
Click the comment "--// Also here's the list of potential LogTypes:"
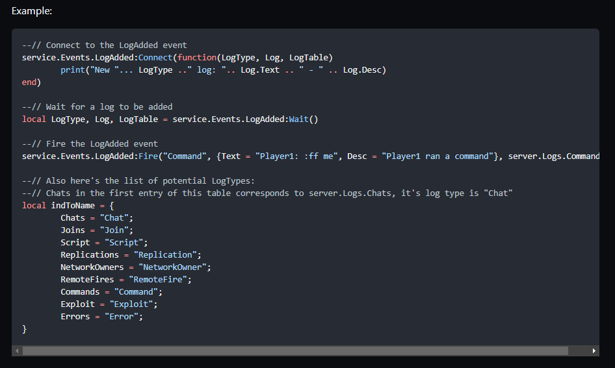click(x=138, y=181)
